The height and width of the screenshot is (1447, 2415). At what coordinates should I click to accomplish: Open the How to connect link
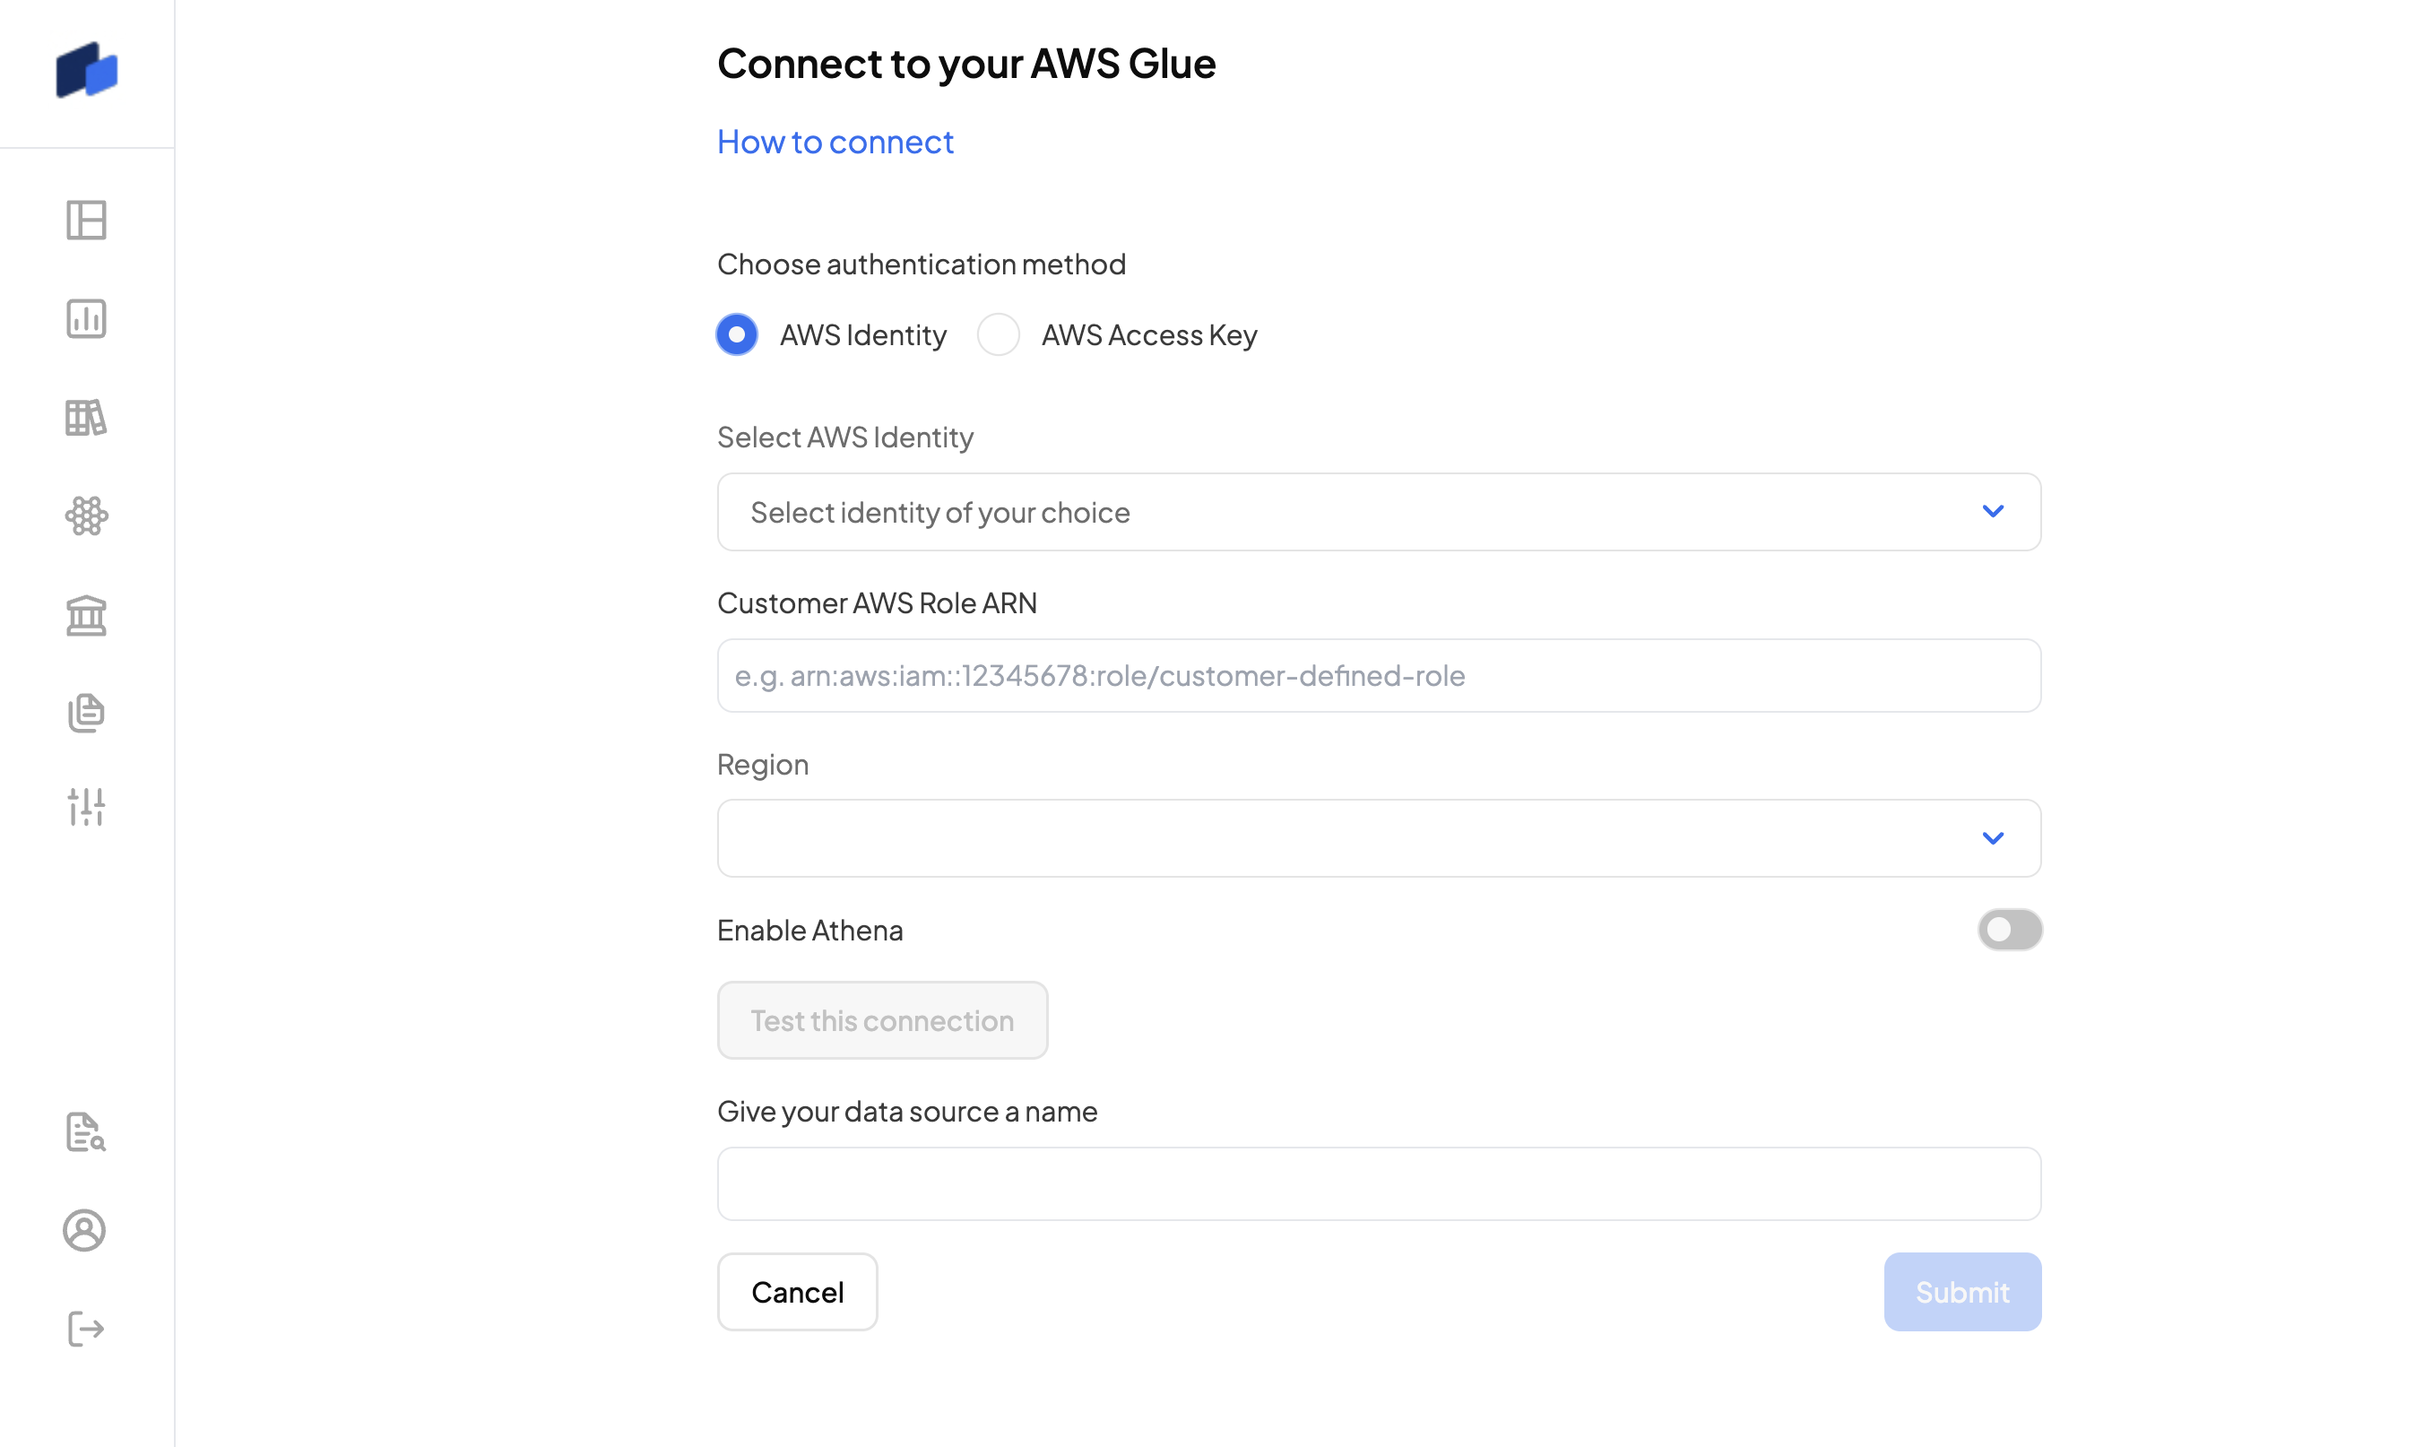click(835, 143)
